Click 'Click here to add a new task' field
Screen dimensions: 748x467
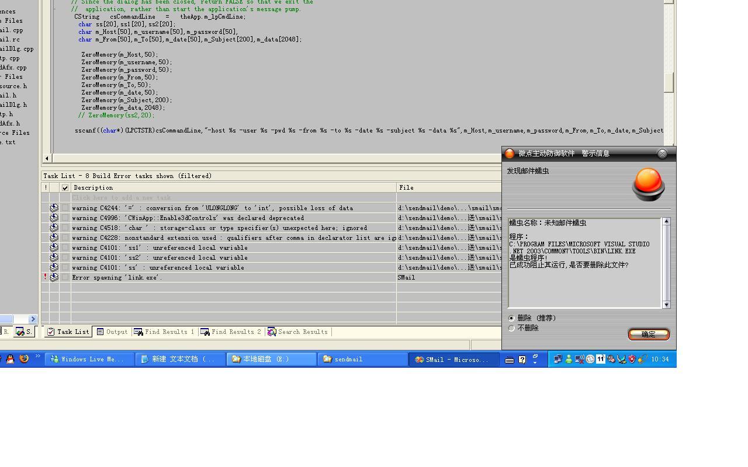point(233,198)
